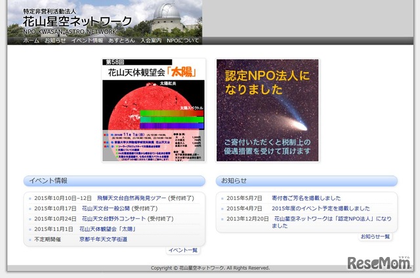The height and width of the screenshot is (278, 420).
Task: Open the NPOについて menu item
Action: pyautogui.click(x=182, y=41)
